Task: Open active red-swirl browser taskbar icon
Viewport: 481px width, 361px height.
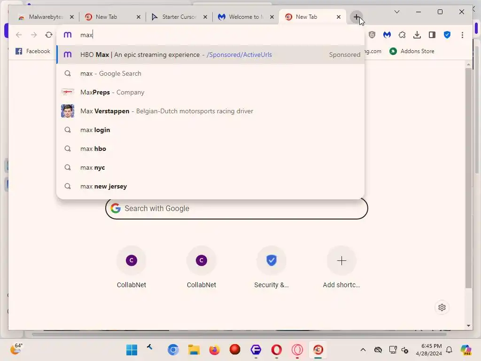Action: click(x=318, y=350)
